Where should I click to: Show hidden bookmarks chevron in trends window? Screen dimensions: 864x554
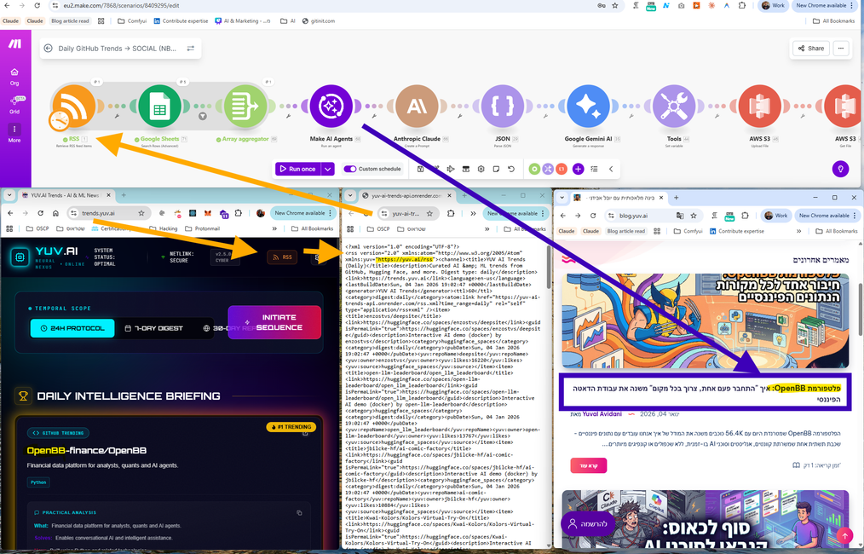point(274,228)
